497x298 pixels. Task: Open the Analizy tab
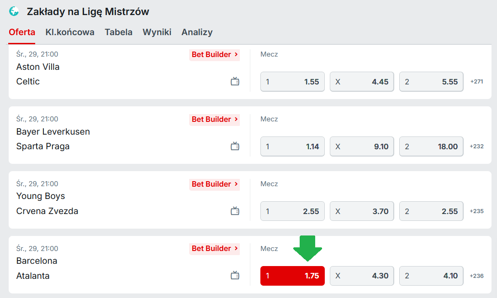coord(197,32)
